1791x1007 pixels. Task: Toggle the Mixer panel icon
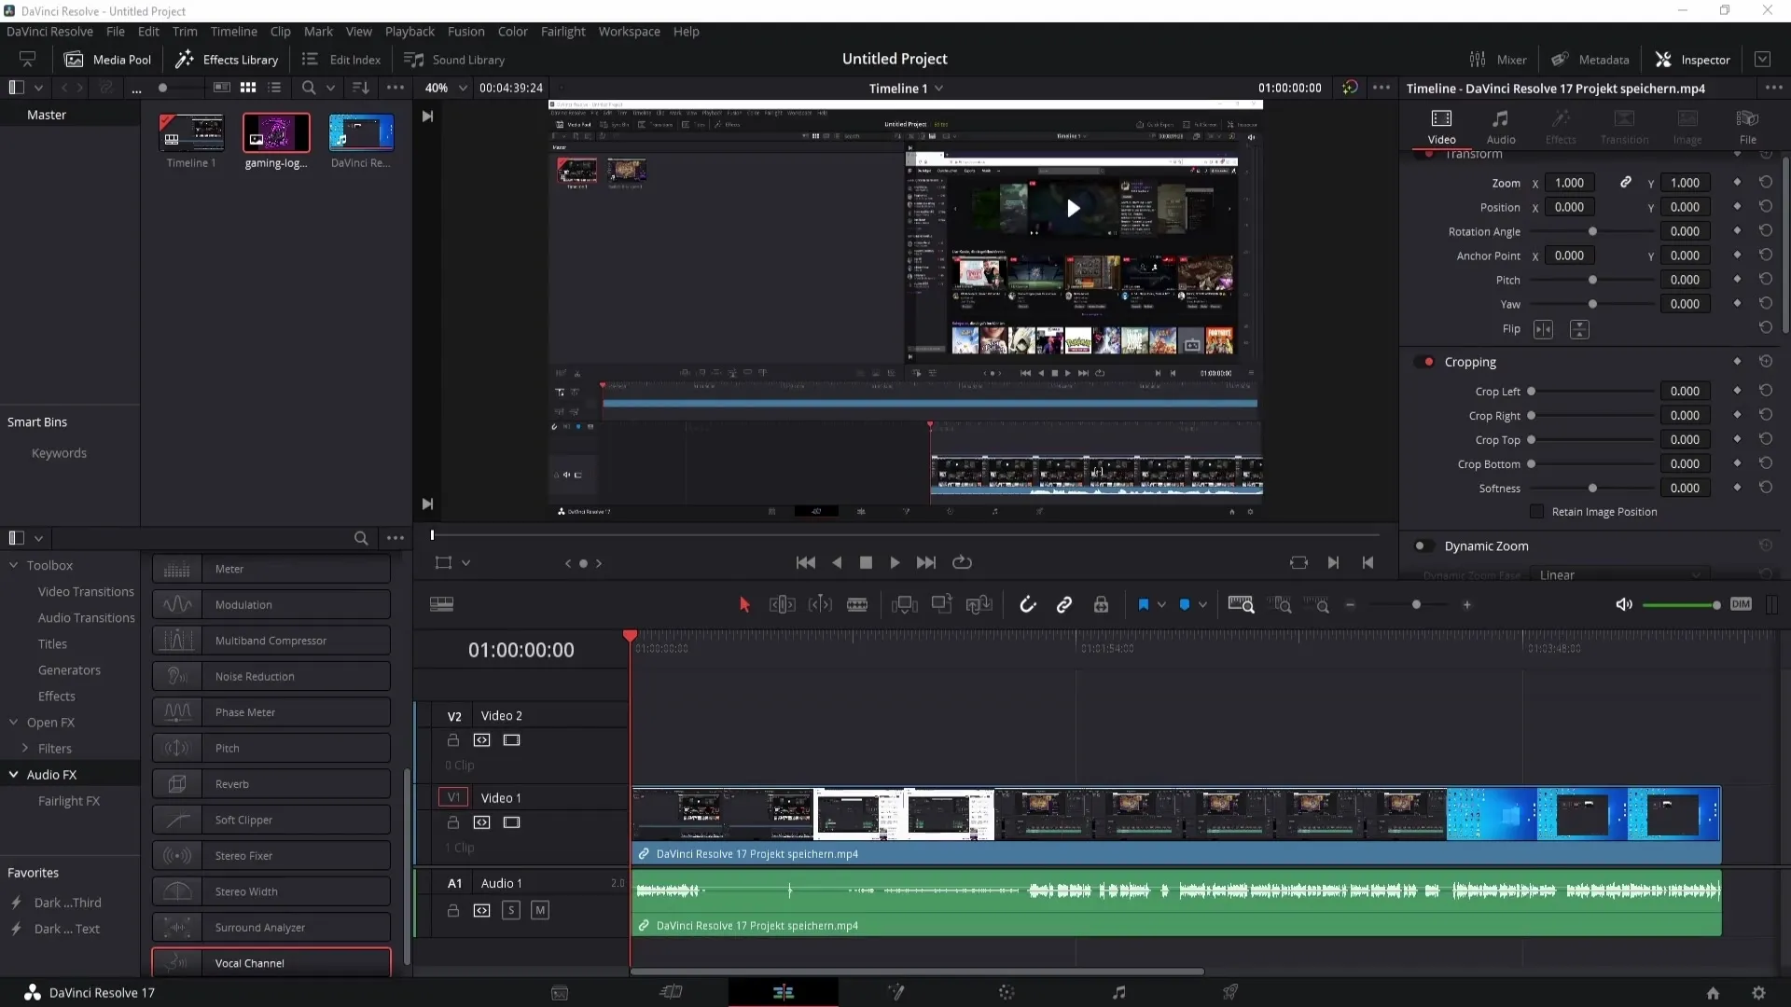point(1478,59)
